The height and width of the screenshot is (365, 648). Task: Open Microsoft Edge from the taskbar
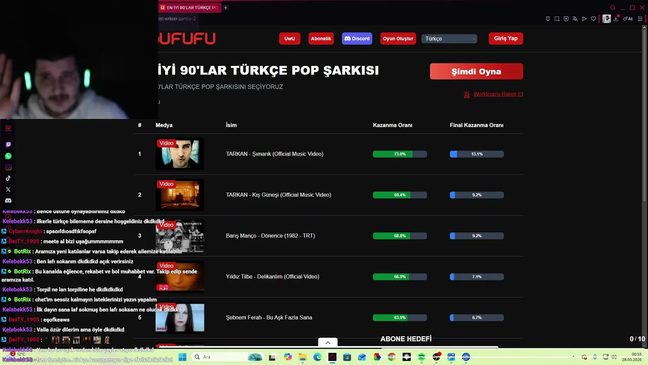tap(317, 357)
